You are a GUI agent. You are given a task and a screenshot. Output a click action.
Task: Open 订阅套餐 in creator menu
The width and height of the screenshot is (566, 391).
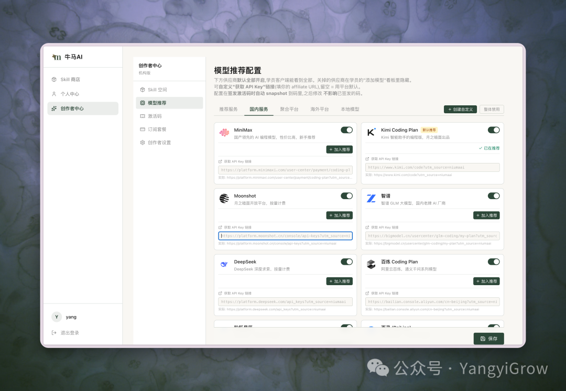tap(169, 129)
